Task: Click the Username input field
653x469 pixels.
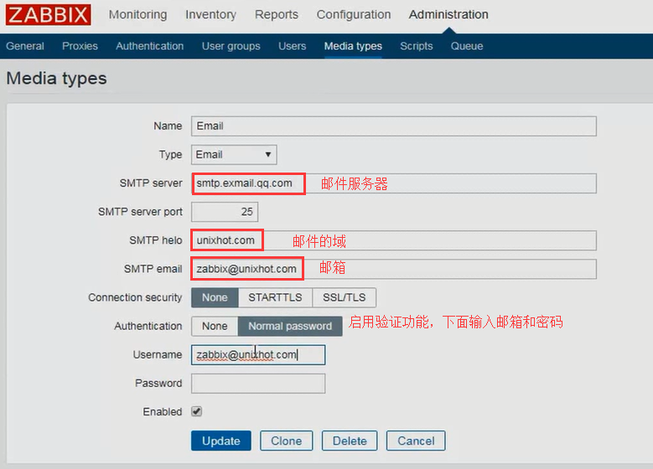Action: [x=258, y=355]
